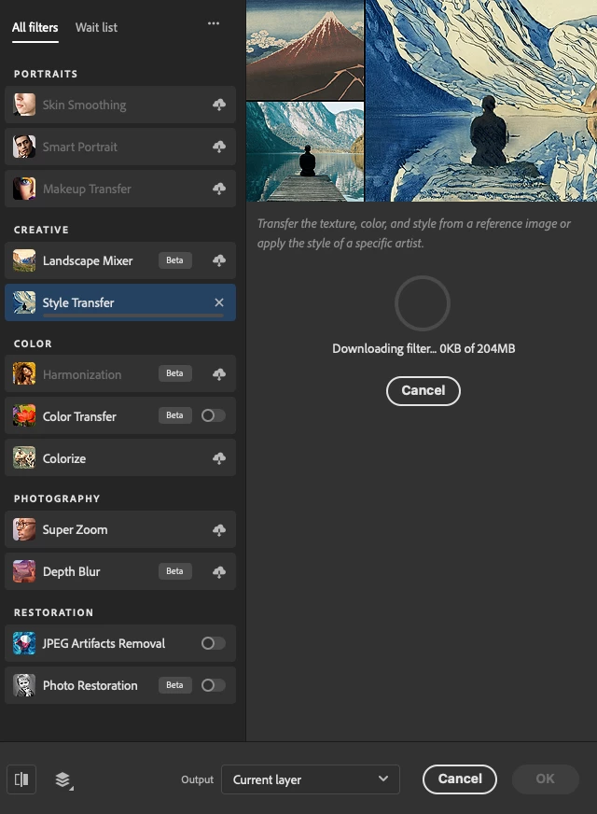Download the Makeup Transfer filter via cloud icon
The height and width of the screenshot is (814, 597).
pos(219,189)
